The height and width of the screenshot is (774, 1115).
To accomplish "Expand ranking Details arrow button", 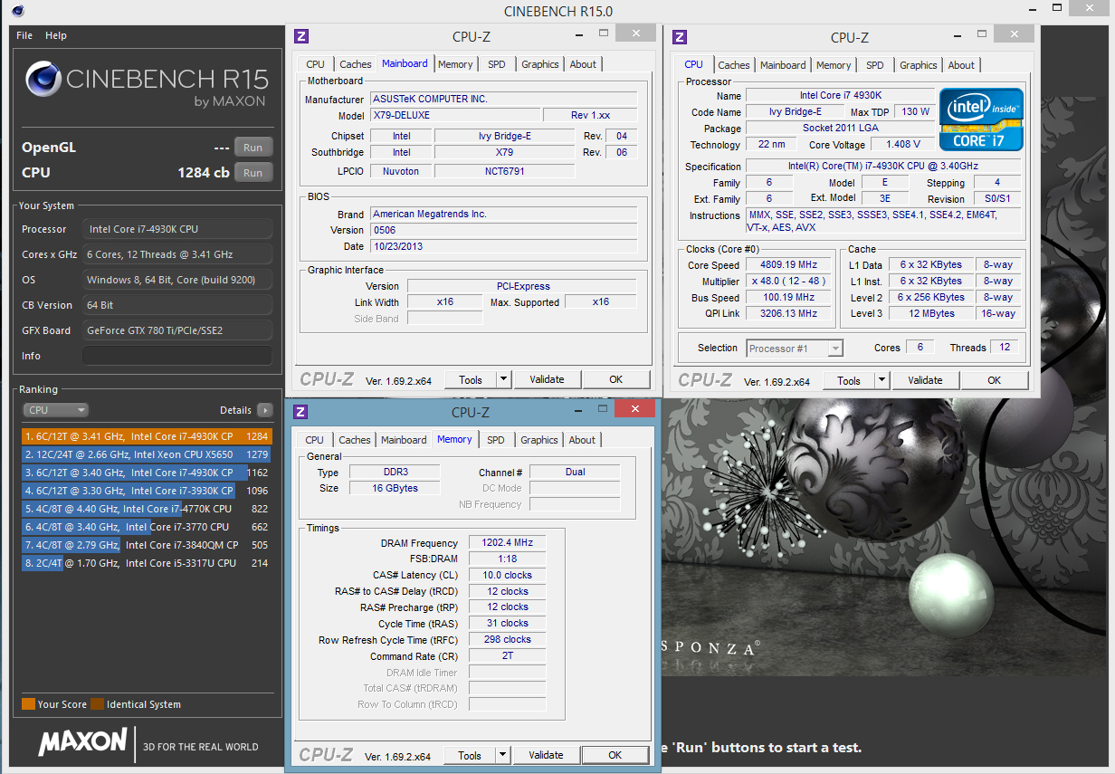I will coord(264,410).
